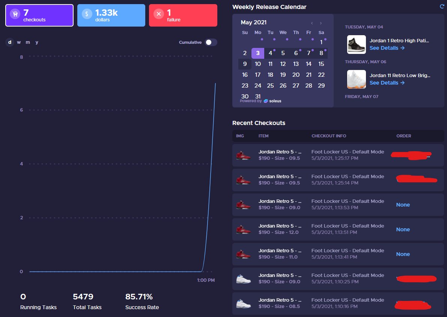Switch the chart to weekly view
Screen dimensions: 447x317
[x=18, y=42]
